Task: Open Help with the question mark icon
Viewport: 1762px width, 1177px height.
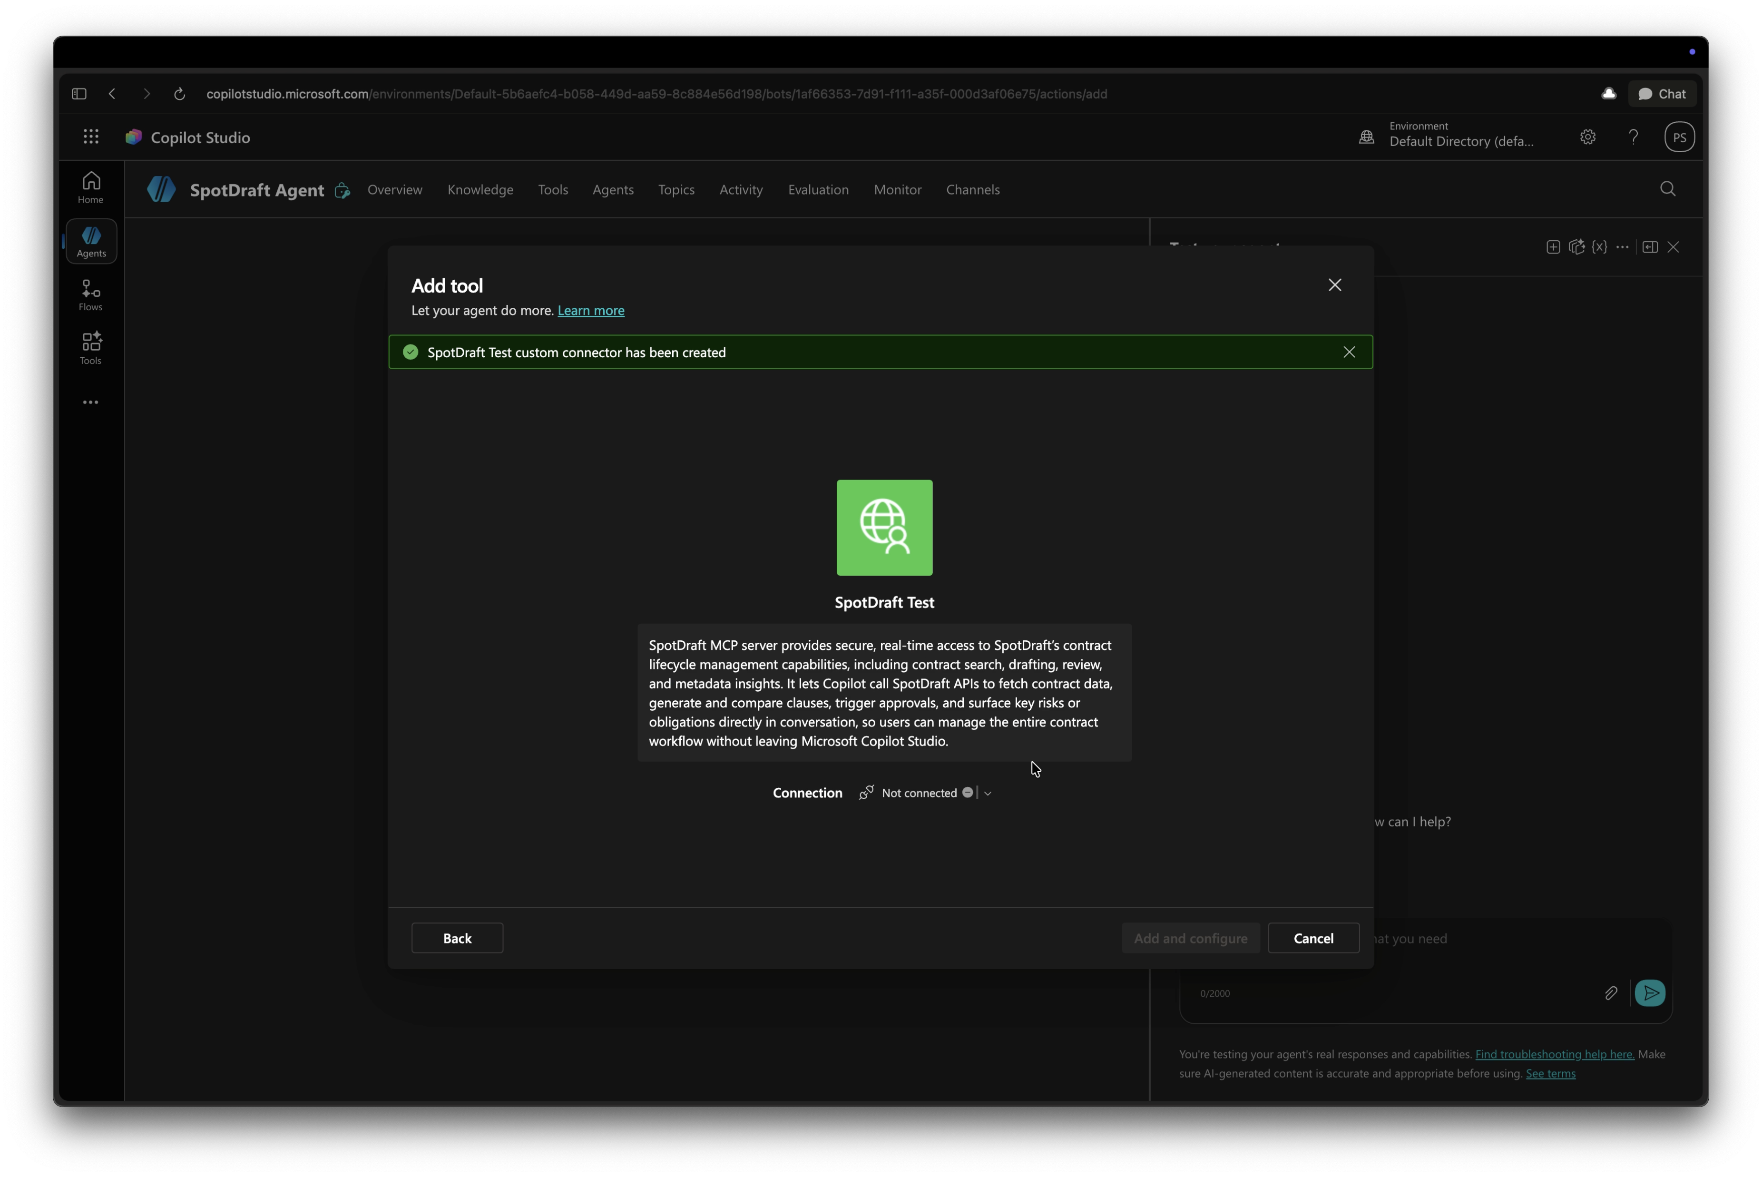Action: (1633, 137)
